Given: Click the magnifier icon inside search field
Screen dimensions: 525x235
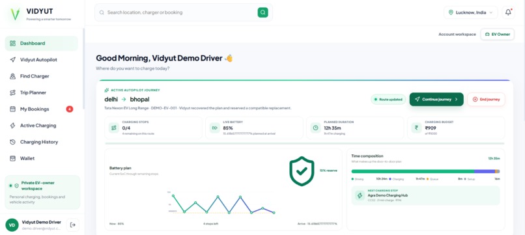Looking at the screenshot, I should click(102, 12).
